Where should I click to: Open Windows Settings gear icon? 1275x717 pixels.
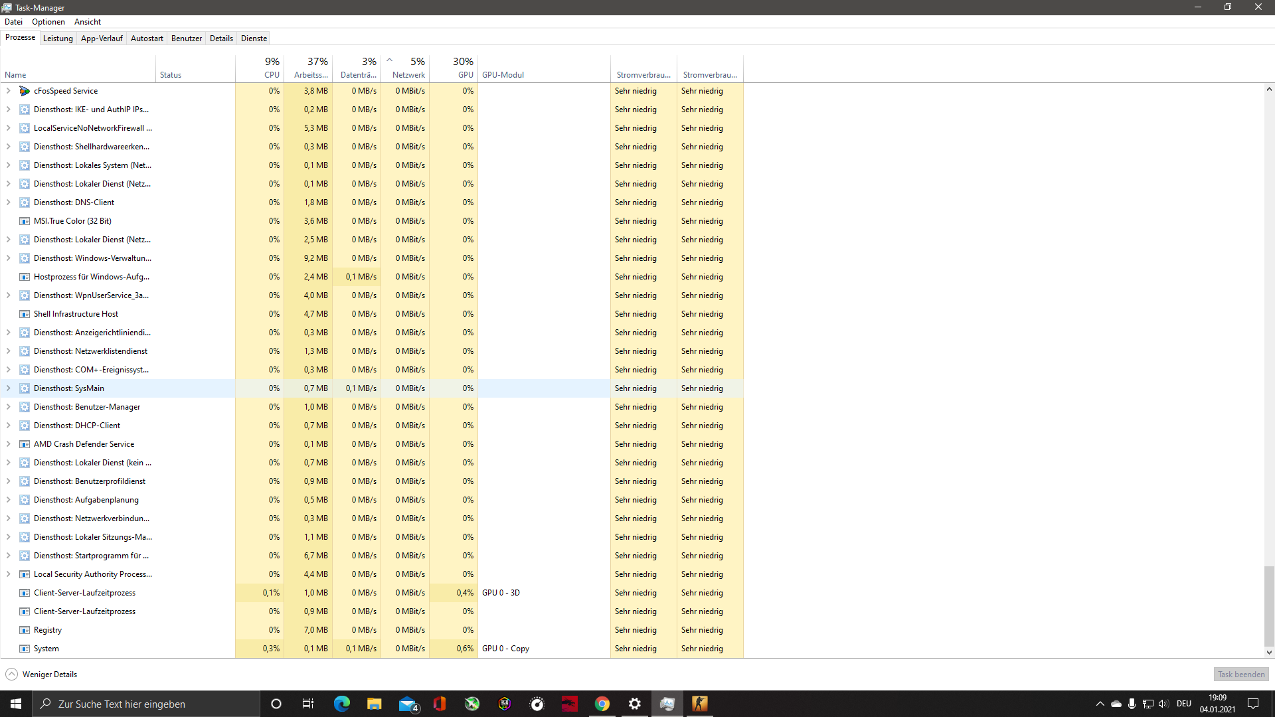pyautogui.click(x=634, y=704)
